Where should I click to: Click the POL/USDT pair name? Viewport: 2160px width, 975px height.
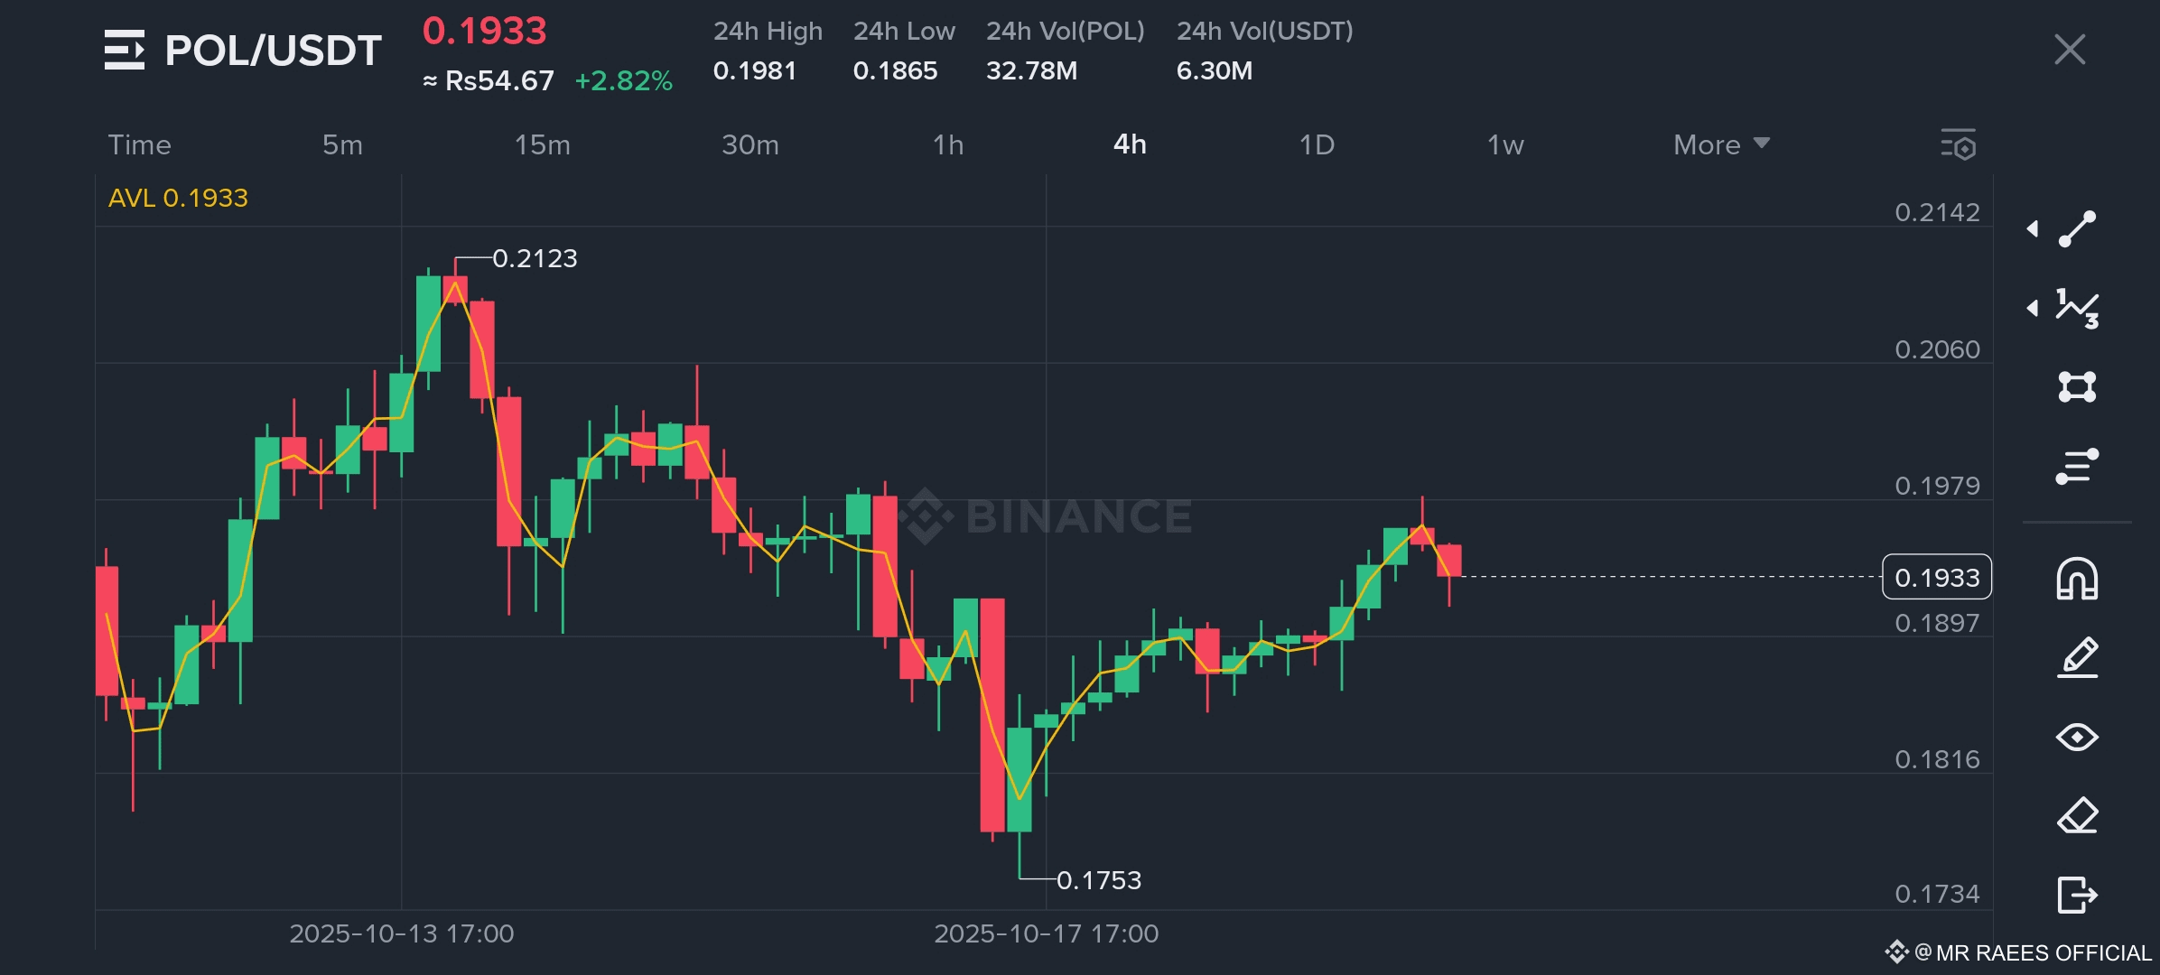(273, 51)
